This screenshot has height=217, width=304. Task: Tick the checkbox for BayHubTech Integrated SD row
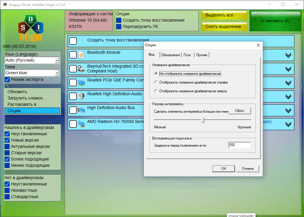73,69
